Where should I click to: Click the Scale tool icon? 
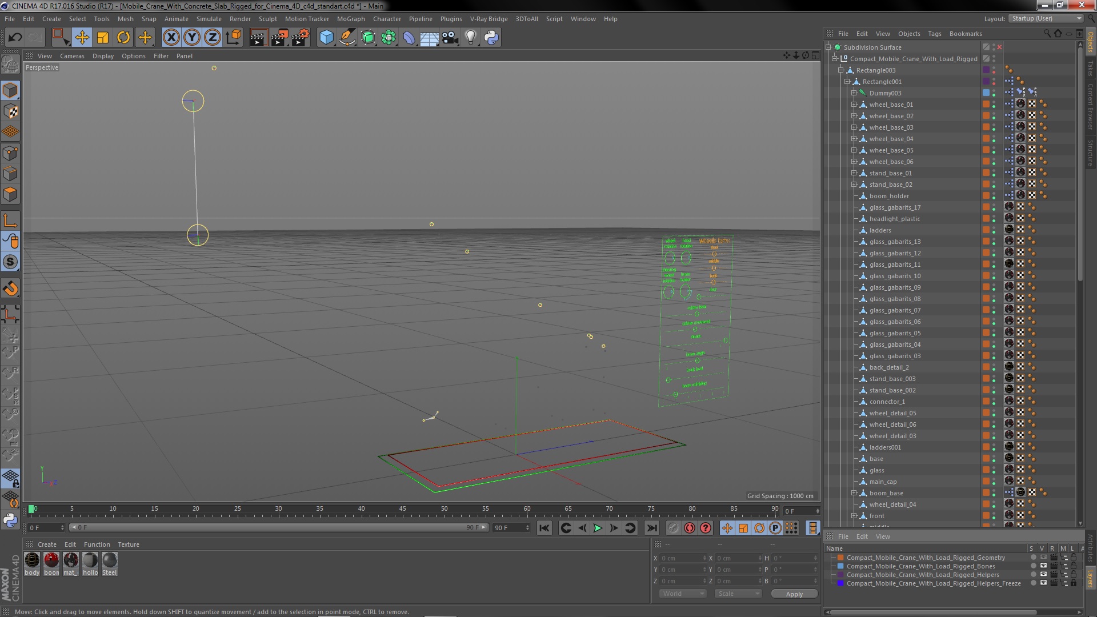(x=103, y=38)
